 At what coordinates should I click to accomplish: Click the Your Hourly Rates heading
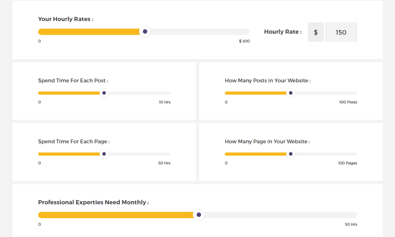[x=65, y=19]
